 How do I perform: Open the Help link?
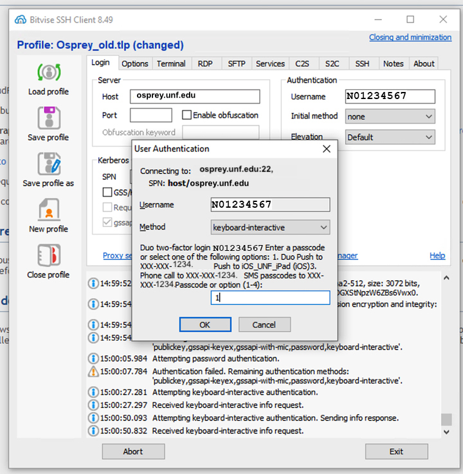pyautogui.click(x=437, y=255)
